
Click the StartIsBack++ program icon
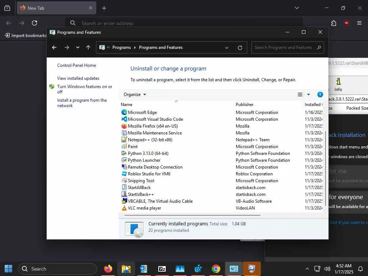(124, 194)
